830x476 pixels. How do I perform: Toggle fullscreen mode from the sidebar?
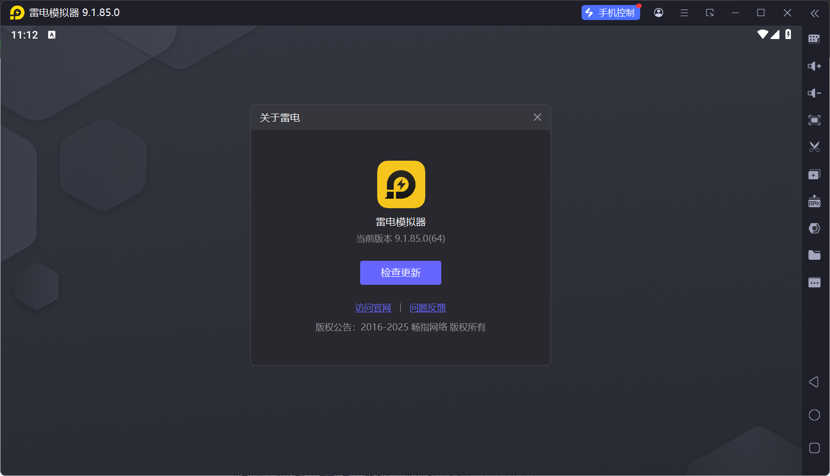(814, 120)
